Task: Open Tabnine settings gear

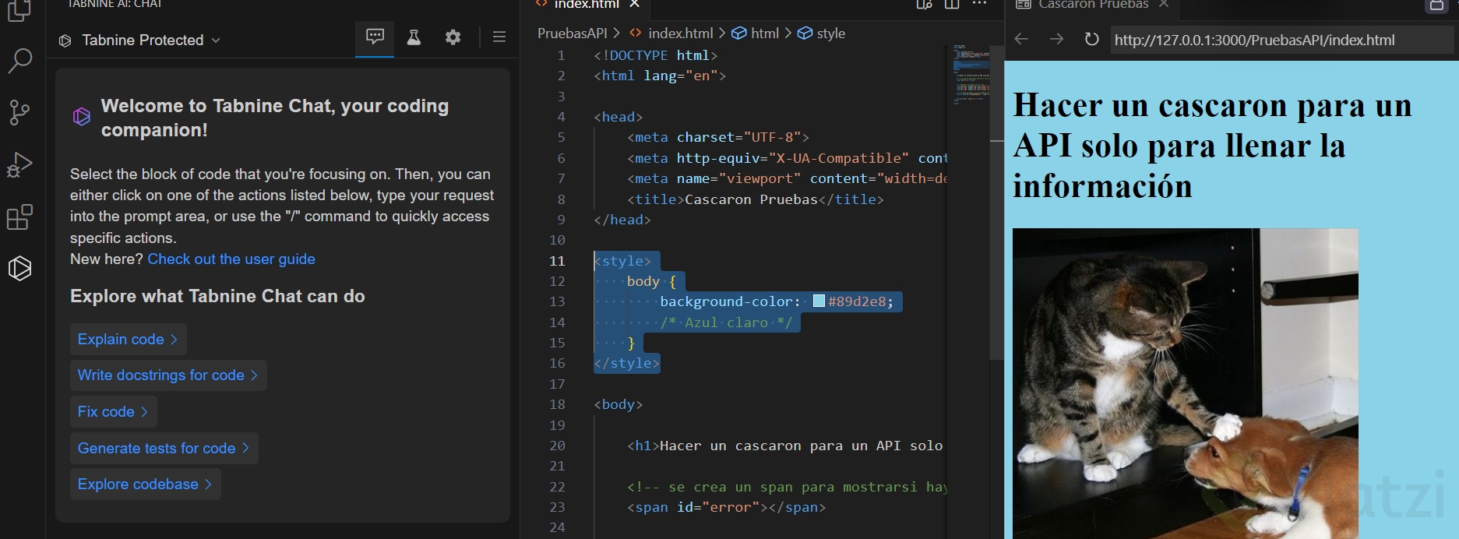Action: coord(453,37)
